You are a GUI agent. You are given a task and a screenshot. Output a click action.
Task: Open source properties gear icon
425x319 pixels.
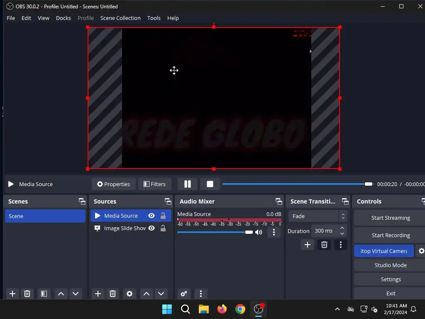point(129,294)
